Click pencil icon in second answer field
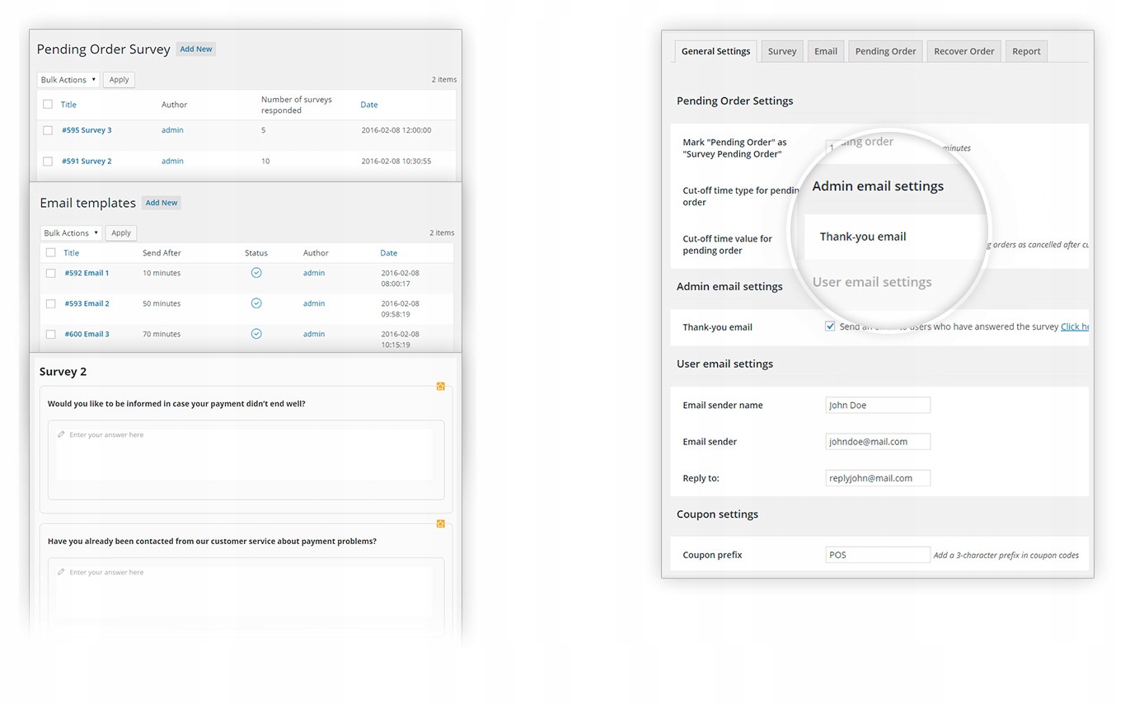 coord(61,572)
